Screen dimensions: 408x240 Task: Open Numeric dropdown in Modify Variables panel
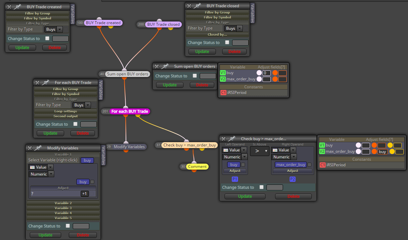pos(41,174)
